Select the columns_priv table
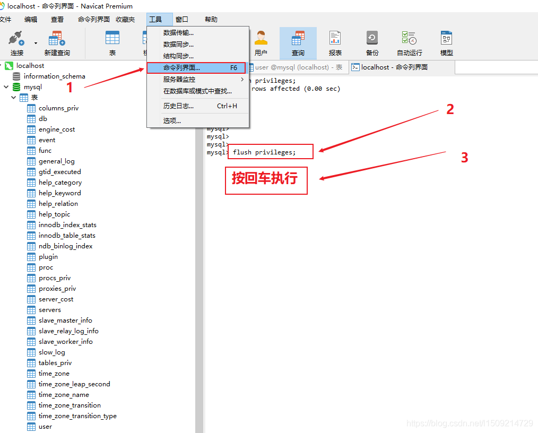This screenshot has width=538, height=433. tap(59, 108)
